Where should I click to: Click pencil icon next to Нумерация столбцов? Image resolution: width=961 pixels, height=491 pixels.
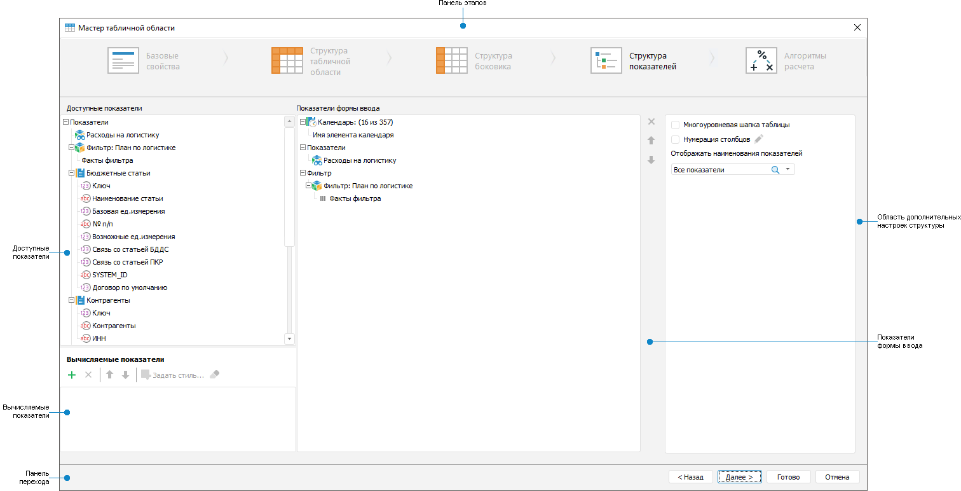pyautogui.click(x=758, y=139)
